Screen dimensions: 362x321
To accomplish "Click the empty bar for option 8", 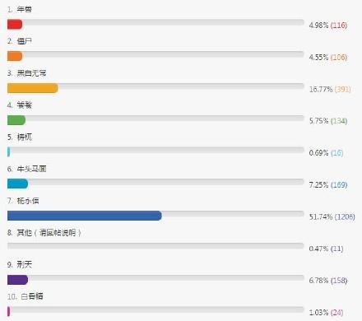I will [155, 246].
